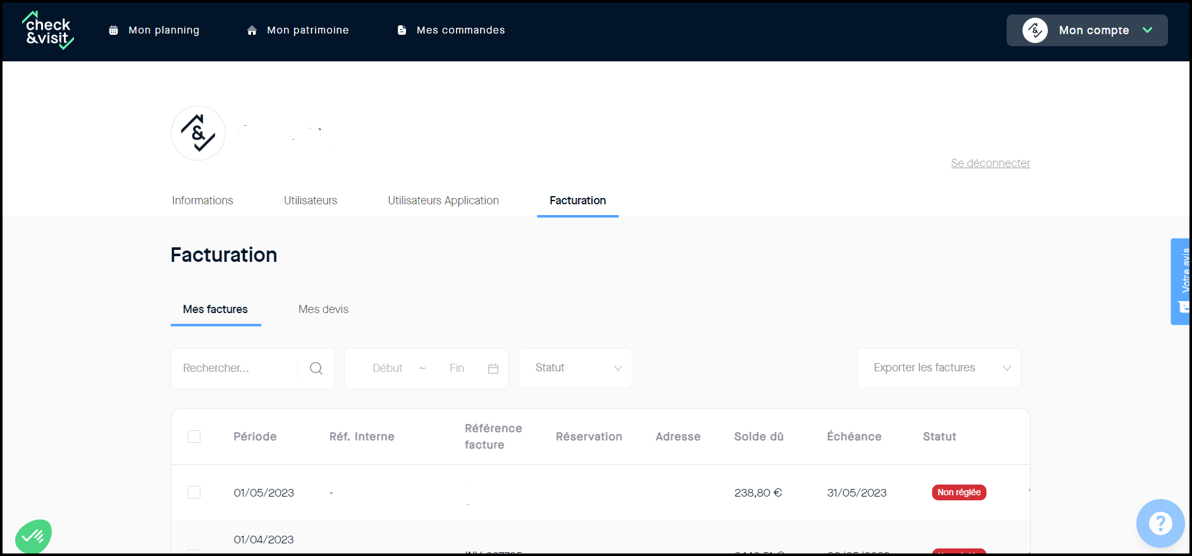
Task: Click the calendar icon beside Mon planning
Action: [x=114, y=30]
